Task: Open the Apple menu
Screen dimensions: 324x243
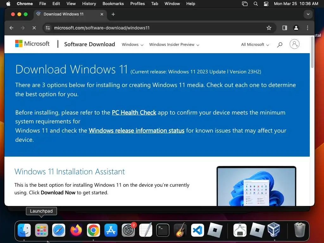Action: pyautogui.click(x=8, y=4)
